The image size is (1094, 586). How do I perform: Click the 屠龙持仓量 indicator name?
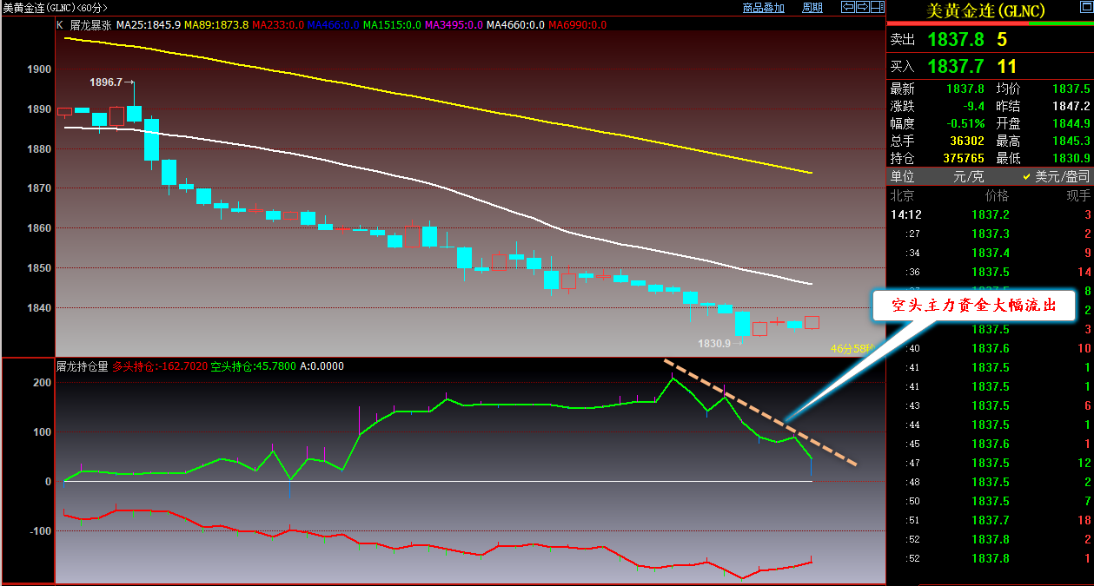[83, 366]
